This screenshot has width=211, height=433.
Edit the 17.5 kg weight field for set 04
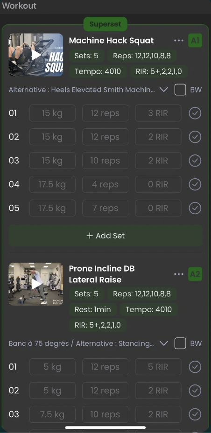(x=52, y=184)
